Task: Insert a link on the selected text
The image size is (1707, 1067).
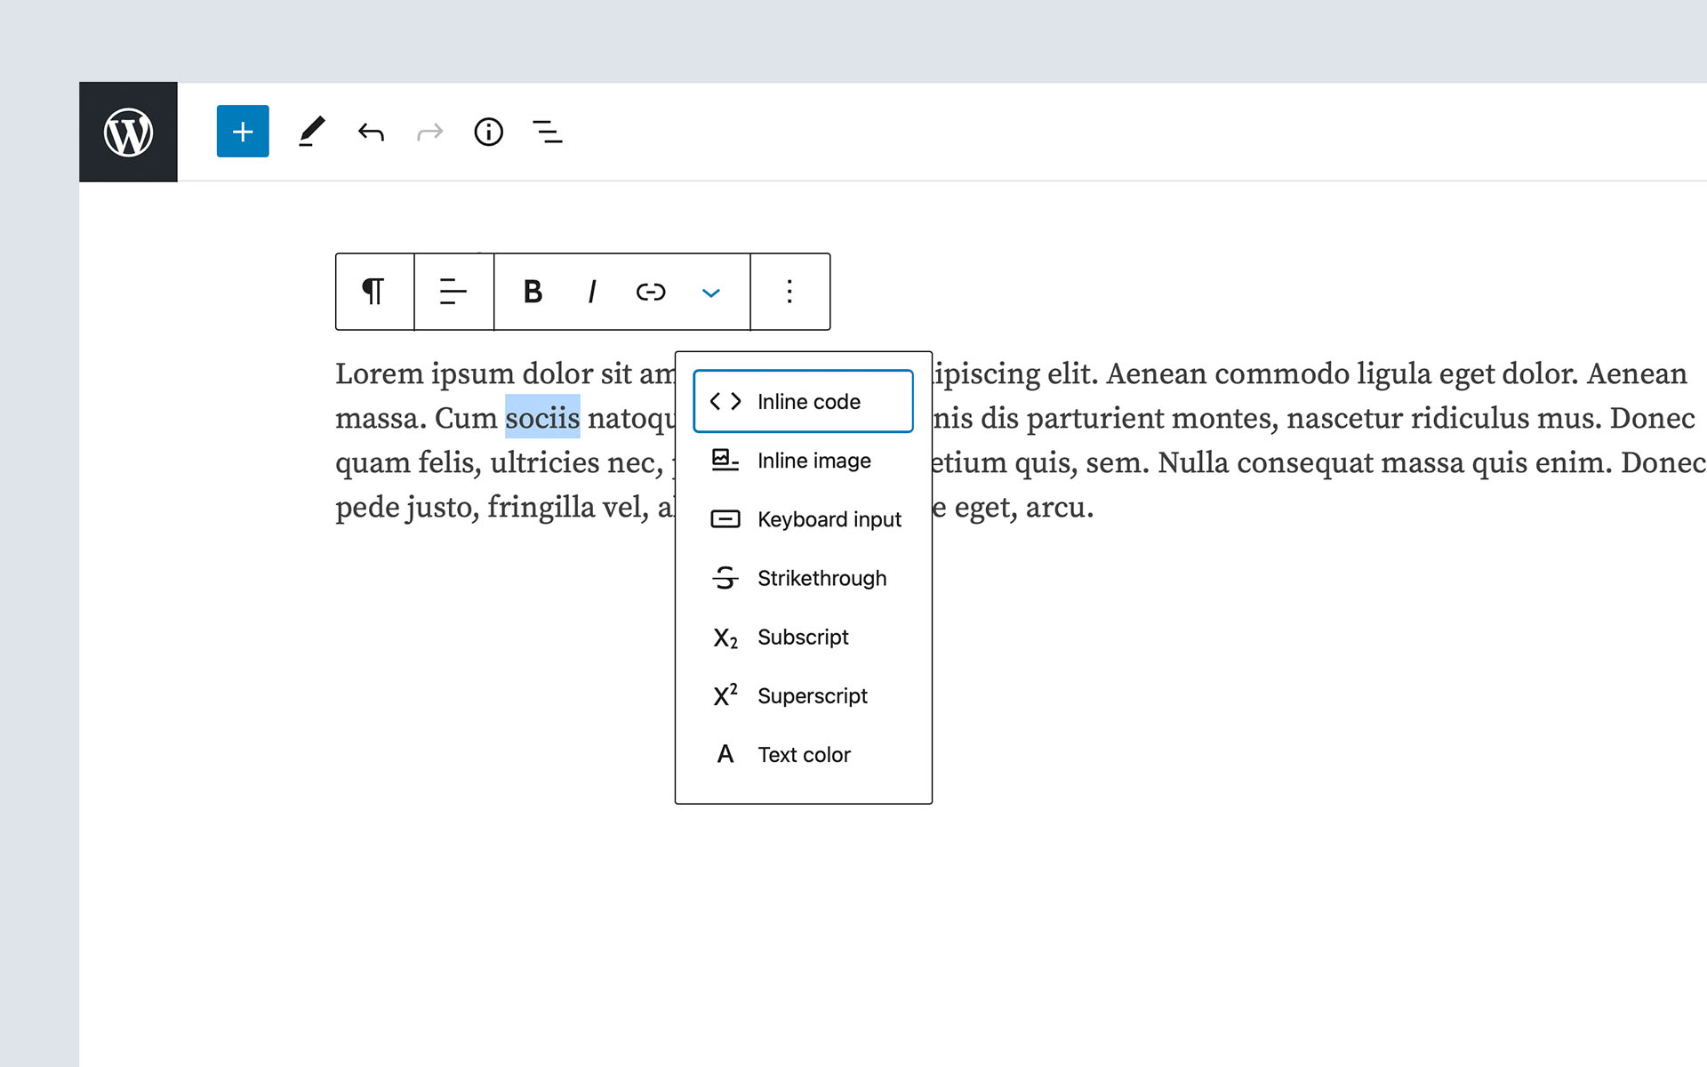Action: tap(650, 292)
